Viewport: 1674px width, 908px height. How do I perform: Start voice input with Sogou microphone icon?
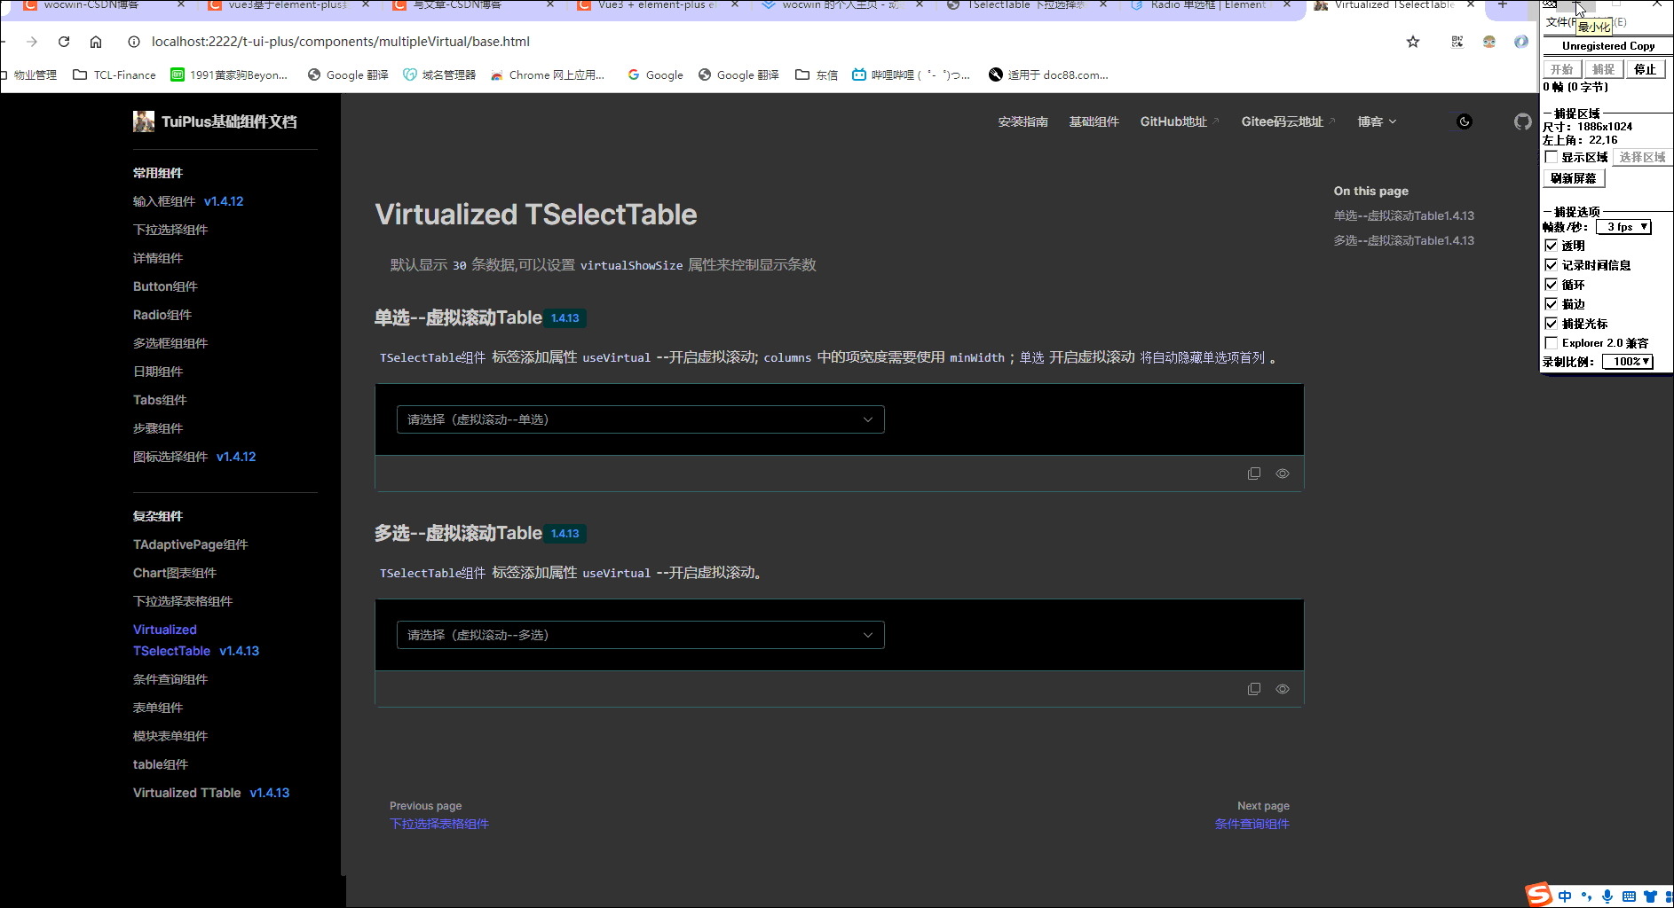click(1607, 896)
